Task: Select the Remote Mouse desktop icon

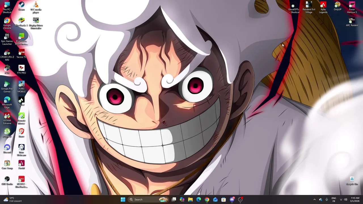Action: click(21, 119)
